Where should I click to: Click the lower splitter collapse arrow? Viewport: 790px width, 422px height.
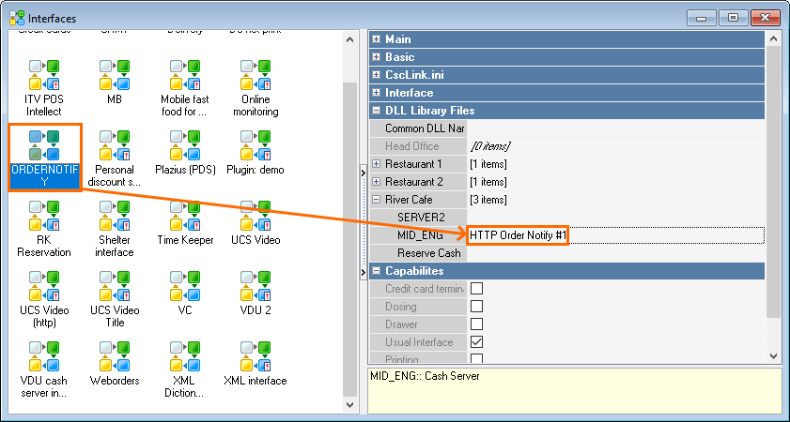coord(364,272)
